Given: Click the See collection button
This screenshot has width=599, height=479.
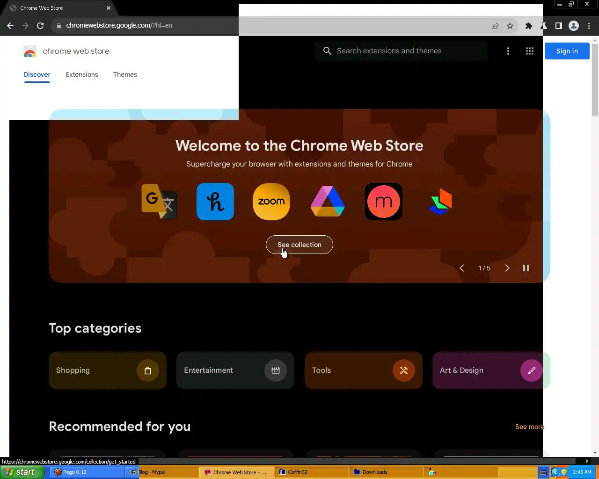Looking at the screenshot, I should click(x=299, y=245).
